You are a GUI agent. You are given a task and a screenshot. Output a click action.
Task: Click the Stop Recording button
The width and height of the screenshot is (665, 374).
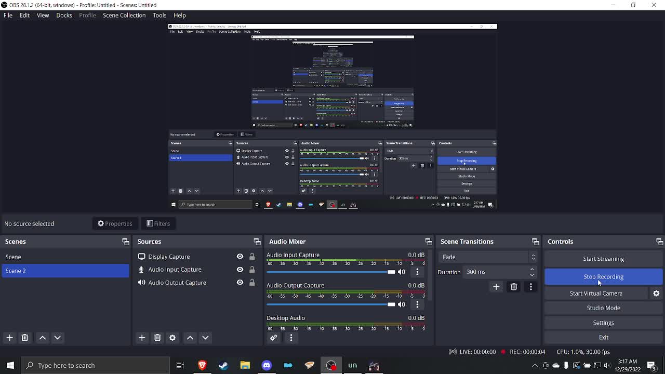coord(603,277)
